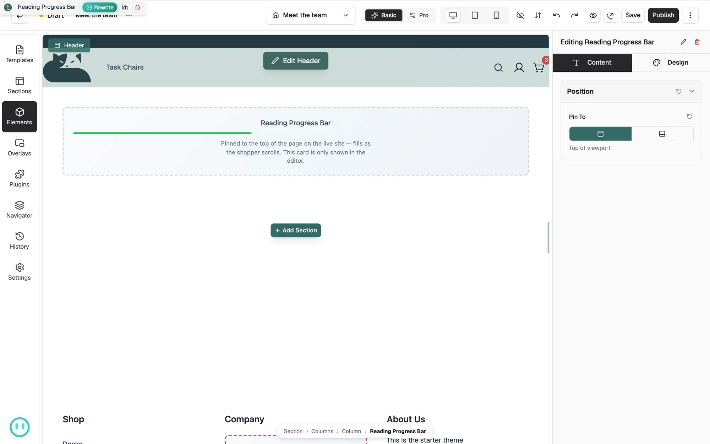Switch to Pro editing mode
The image size is (710, 444).
[x=419, y=15]
